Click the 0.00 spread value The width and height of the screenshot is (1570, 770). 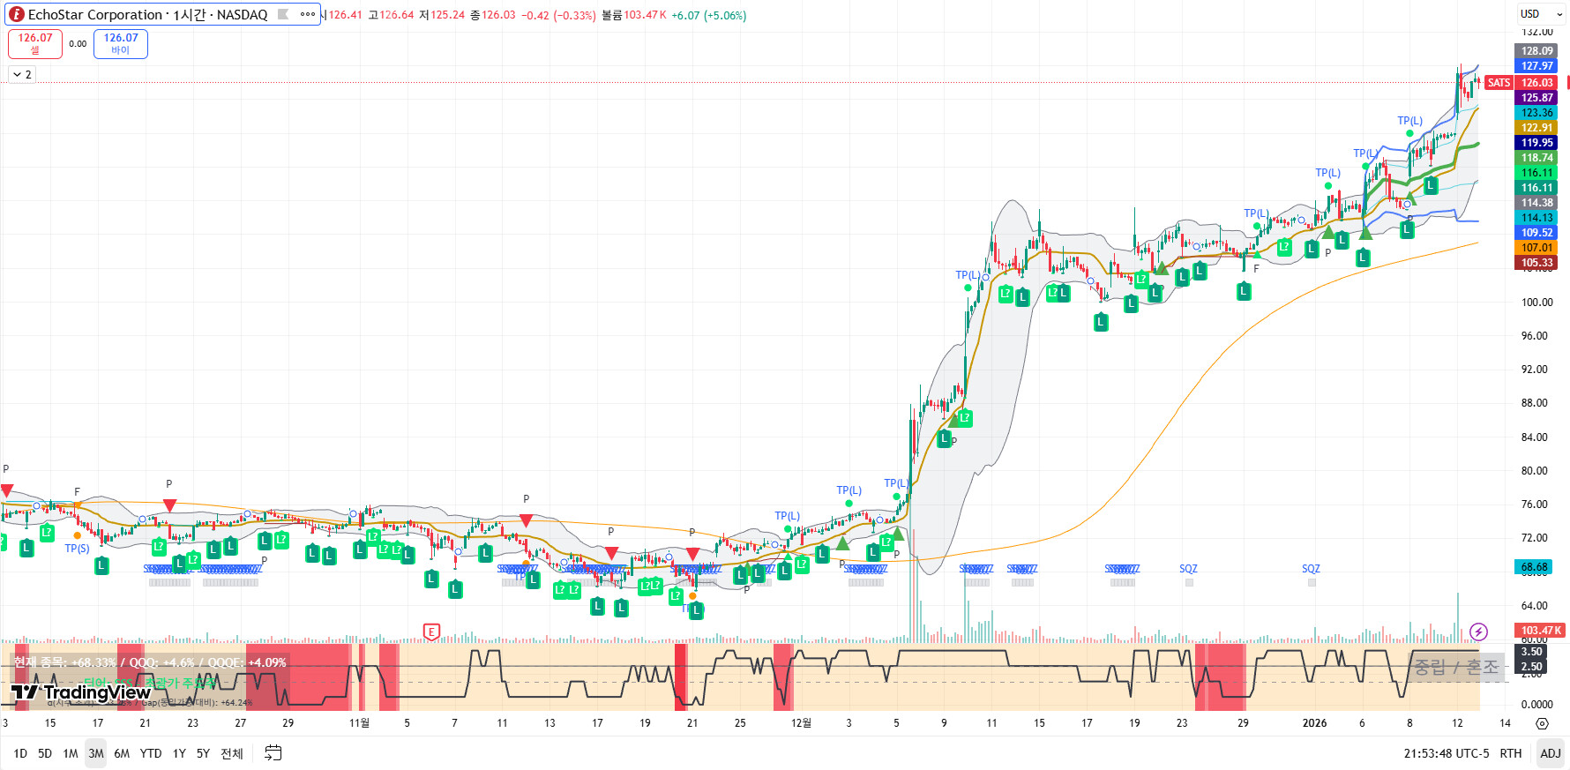pyautogui.click(x=78, y=44)
